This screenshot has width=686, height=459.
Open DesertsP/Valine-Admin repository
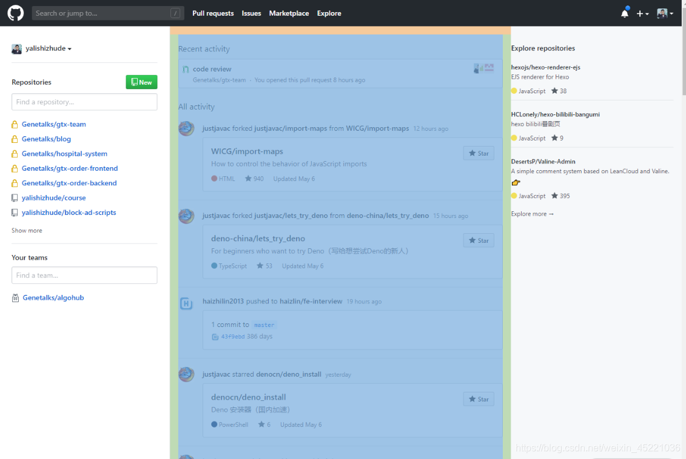click(x=543, y=162)
